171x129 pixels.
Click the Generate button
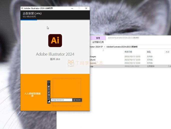pos(77,100)
